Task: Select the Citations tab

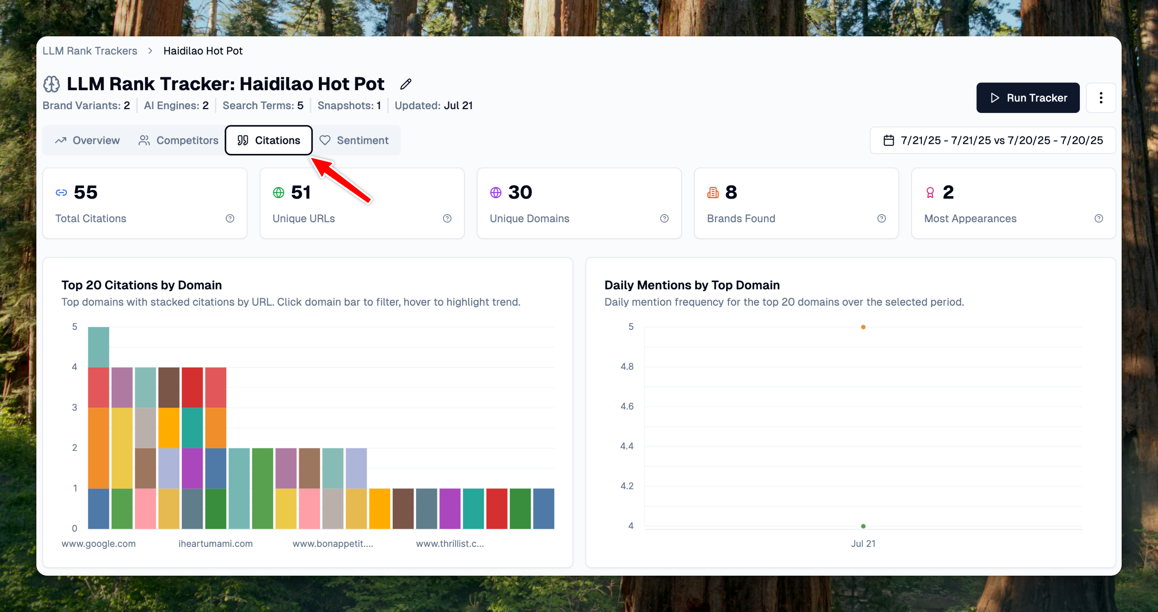Action: [x=269, y=141]
